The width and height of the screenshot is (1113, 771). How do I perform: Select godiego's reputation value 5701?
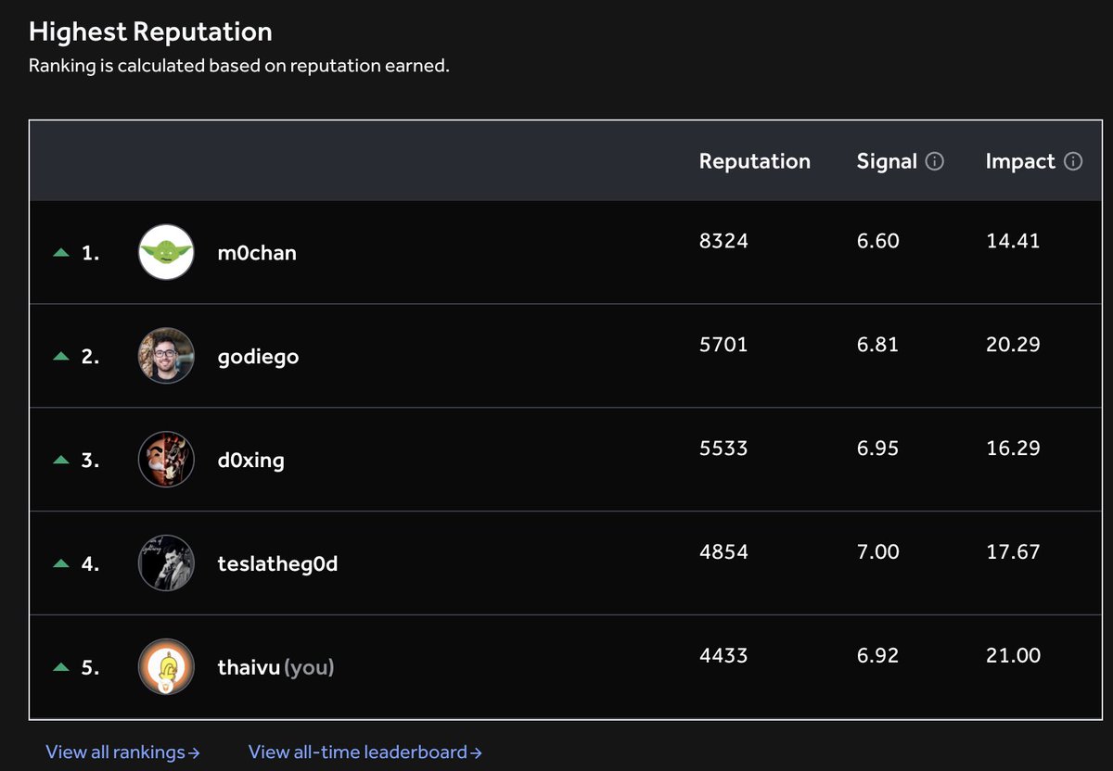coord(723,345)
